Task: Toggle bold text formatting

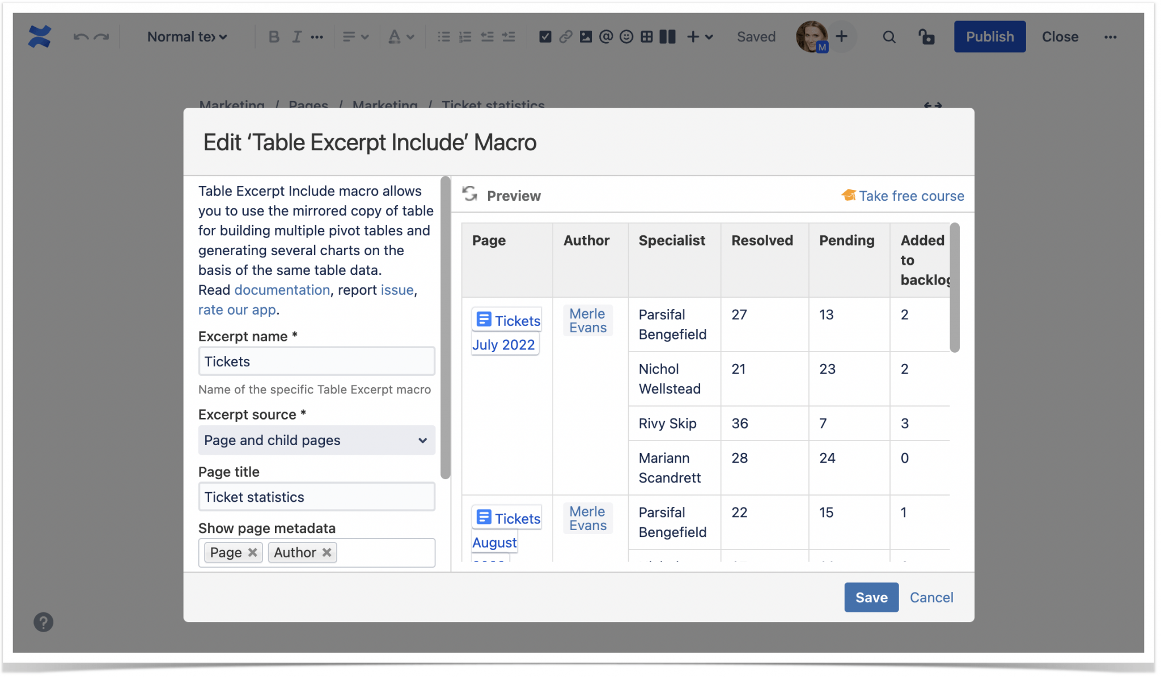Action: point(274,37)
